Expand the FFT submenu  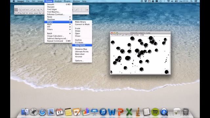click(58, 27)
